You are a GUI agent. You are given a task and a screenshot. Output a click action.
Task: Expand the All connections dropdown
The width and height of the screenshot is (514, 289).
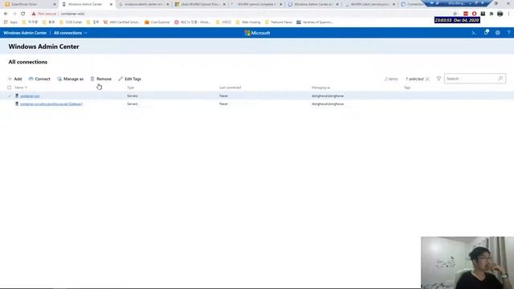(71, 33)
